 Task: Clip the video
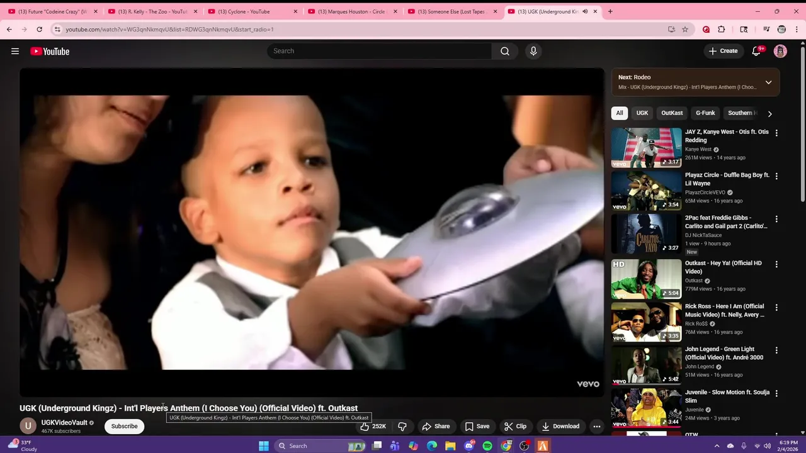click(516, 427)
